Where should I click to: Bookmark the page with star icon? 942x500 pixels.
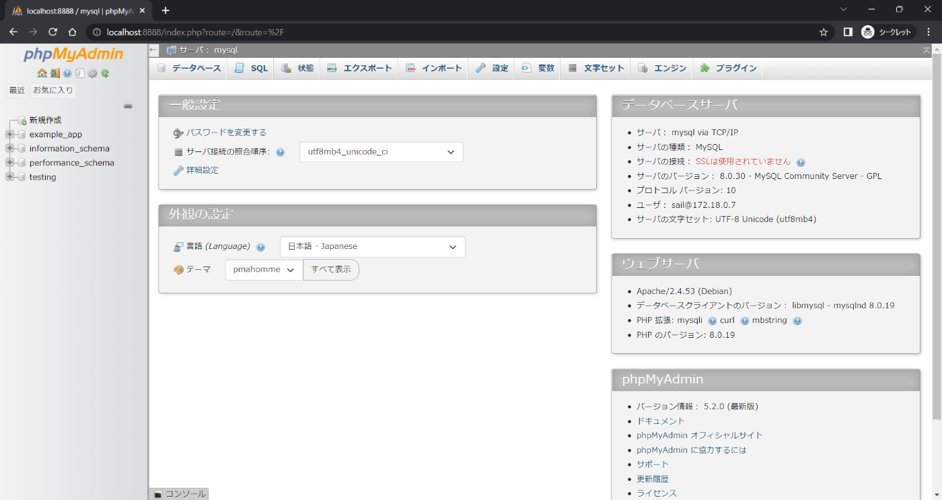click(x=823, y=32)
